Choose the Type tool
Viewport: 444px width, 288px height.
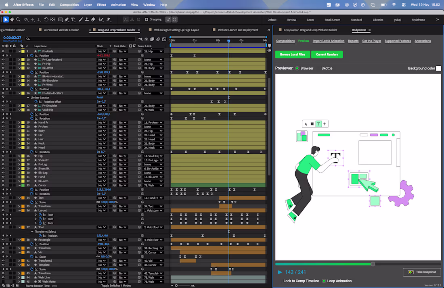tap(73, 19)
